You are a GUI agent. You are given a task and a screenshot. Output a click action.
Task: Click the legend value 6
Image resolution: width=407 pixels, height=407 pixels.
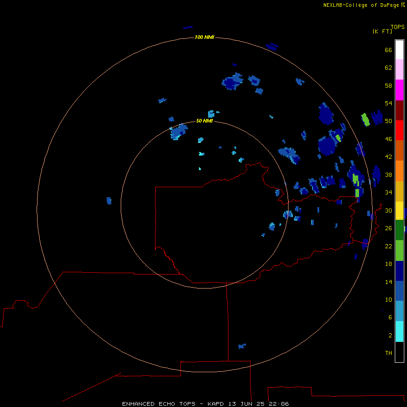click(x=390, y=317)
